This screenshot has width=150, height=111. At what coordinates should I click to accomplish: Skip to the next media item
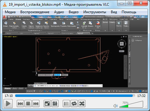36,103
